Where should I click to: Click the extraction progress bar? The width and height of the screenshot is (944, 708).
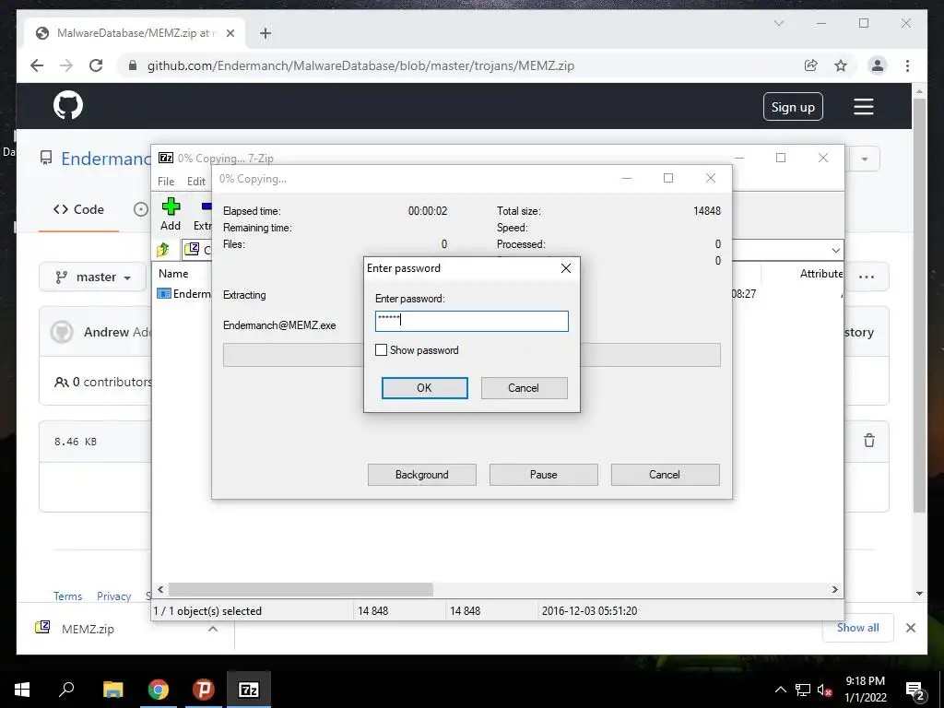(x=471, y=355)
